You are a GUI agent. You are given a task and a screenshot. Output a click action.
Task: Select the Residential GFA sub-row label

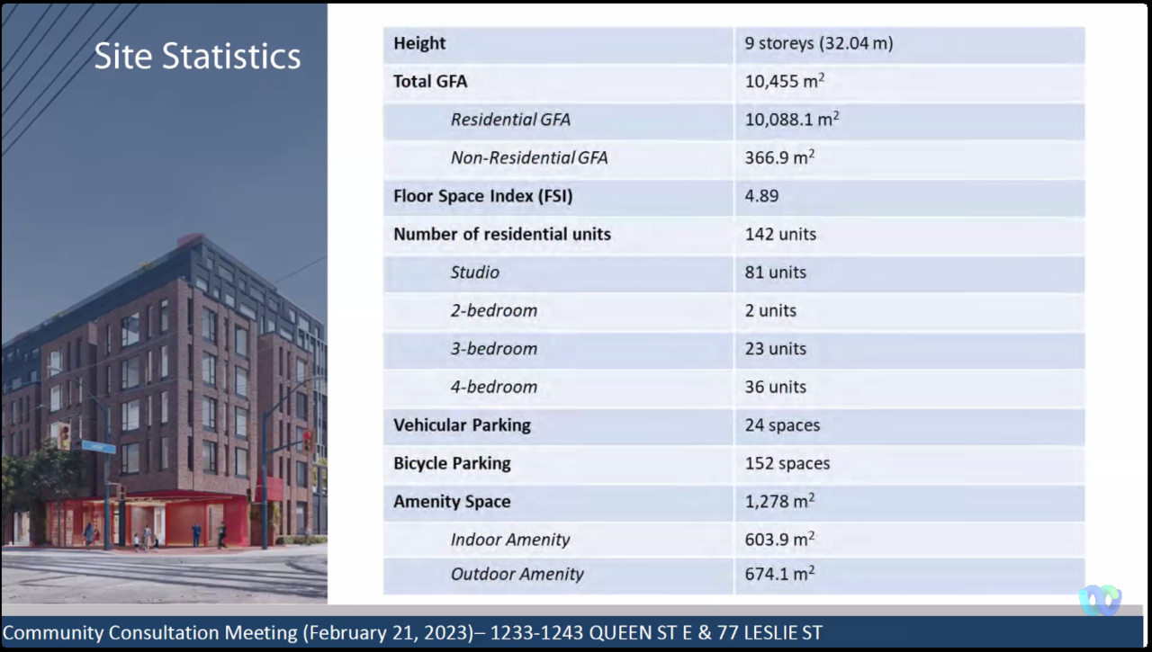(510, 120)
